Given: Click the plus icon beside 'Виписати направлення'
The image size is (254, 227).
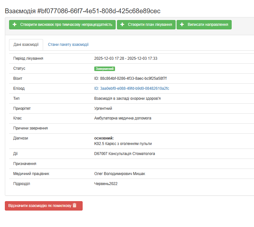Looking at the screenshot, I should pos(182,25).
